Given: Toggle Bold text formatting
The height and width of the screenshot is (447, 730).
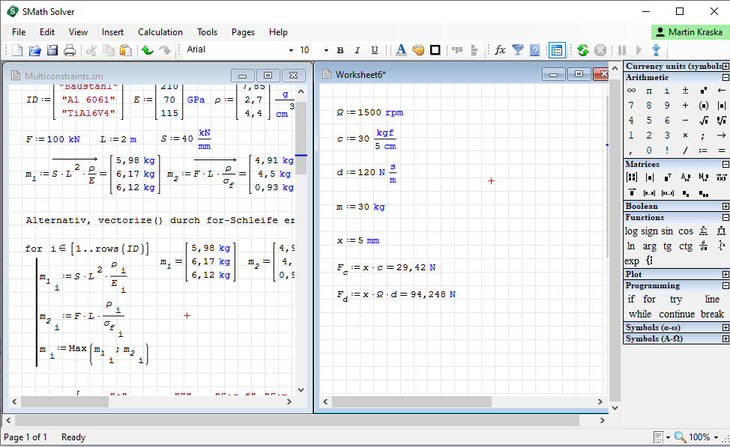Looking at the screenshot, I should click(340, 50).
